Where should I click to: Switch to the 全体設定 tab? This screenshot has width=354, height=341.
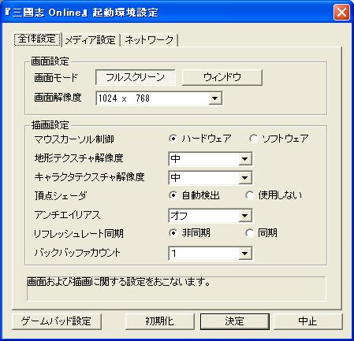click(x=37, y=39)
